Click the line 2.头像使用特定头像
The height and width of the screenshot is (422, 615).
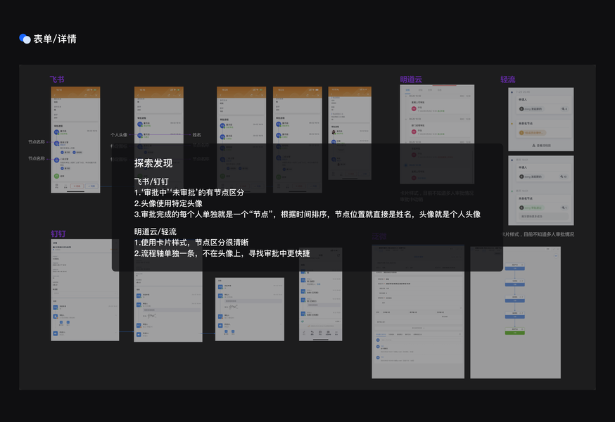(x=168, y=203)
